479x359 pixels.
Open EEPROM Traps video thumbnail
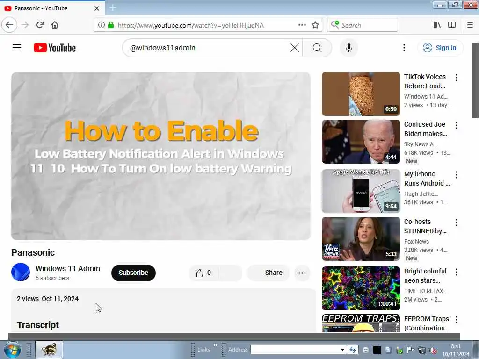tap(361, 323)
